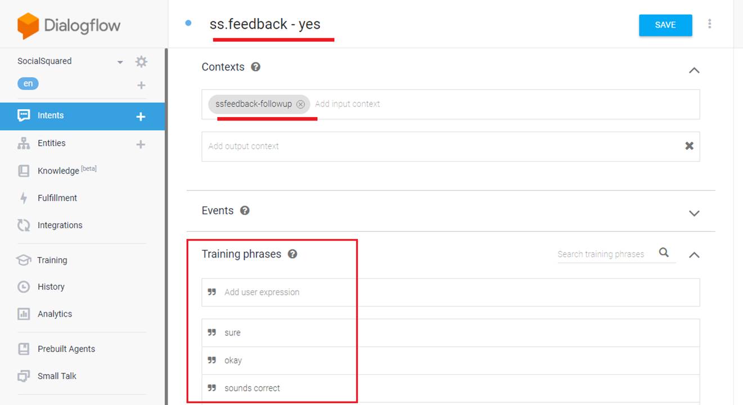Collapse the Training phrases section
743x405 pixels.
pos(694,255)
